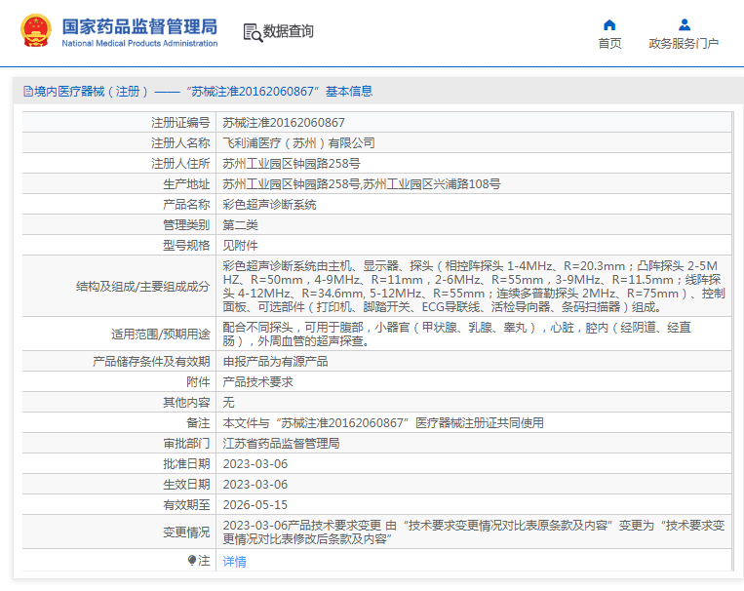
Task: Click the 首页 house icon
Action: (609, 24)
